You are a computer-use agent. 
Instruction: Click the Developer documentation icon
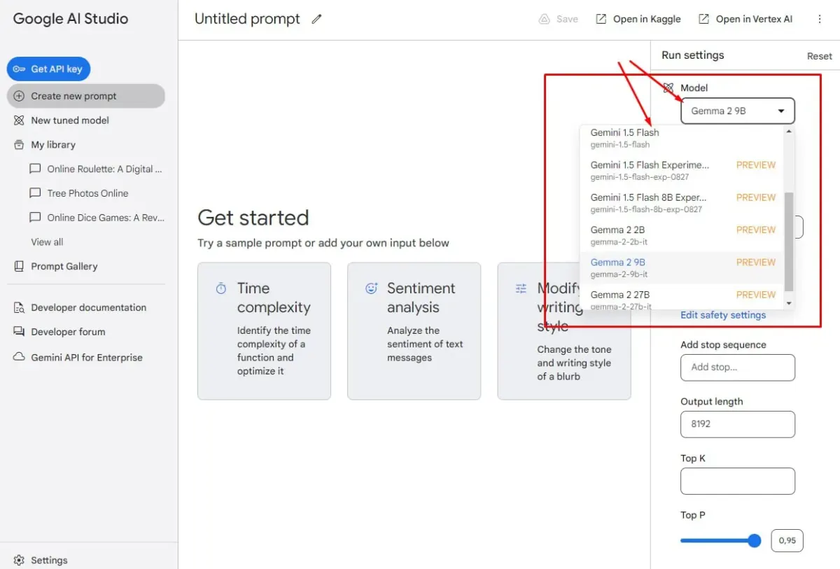coord(19,308)
